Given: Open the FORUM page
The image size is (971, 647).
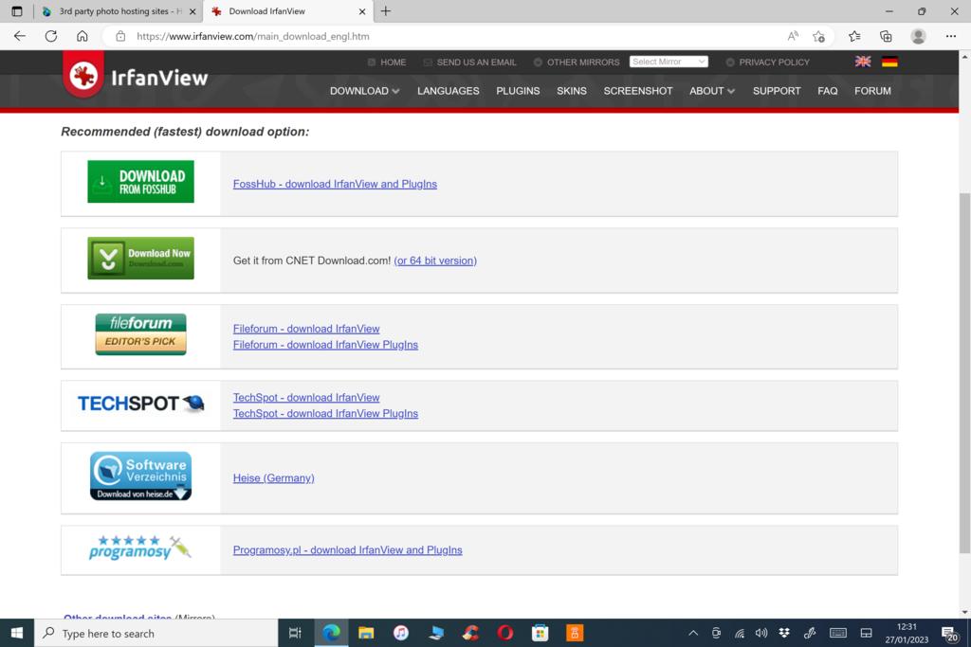Looking at the screenshot, I should pyautogui.click(x=872, y=91).
